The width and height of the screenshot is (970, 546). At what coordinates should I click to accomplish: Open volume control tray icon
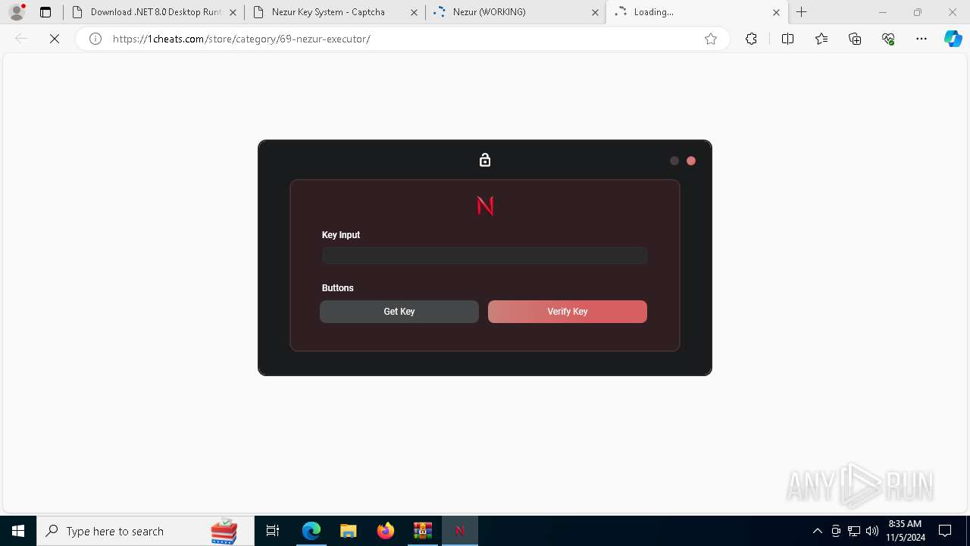(x=872, y=531)
